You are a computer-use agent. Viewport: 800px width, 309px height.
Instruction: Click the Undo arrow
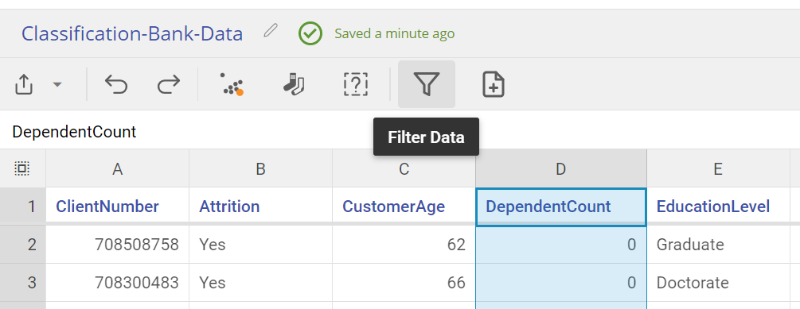(115, 84)
